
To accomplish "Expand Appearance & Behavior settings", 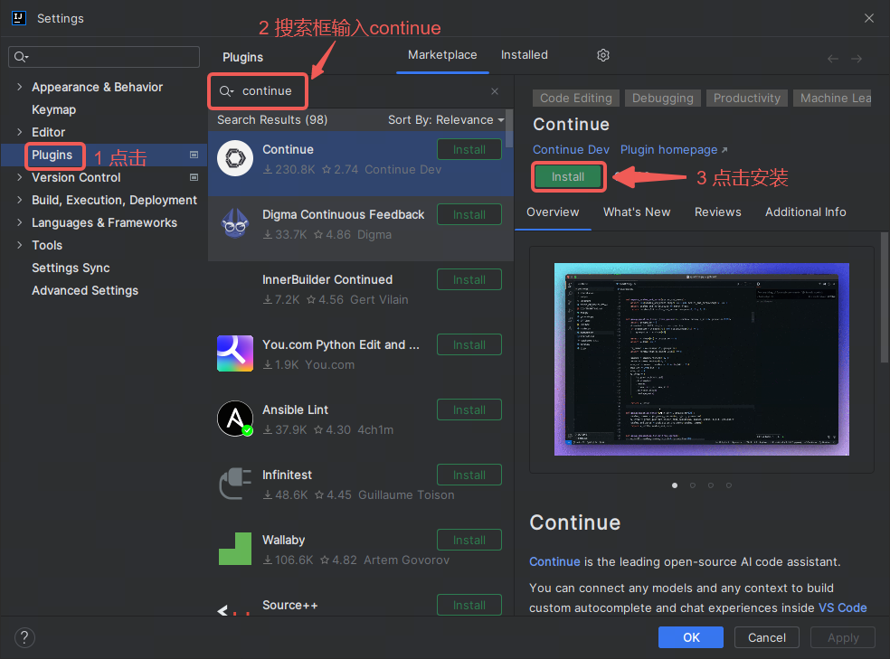I will (x=20, y=87).
